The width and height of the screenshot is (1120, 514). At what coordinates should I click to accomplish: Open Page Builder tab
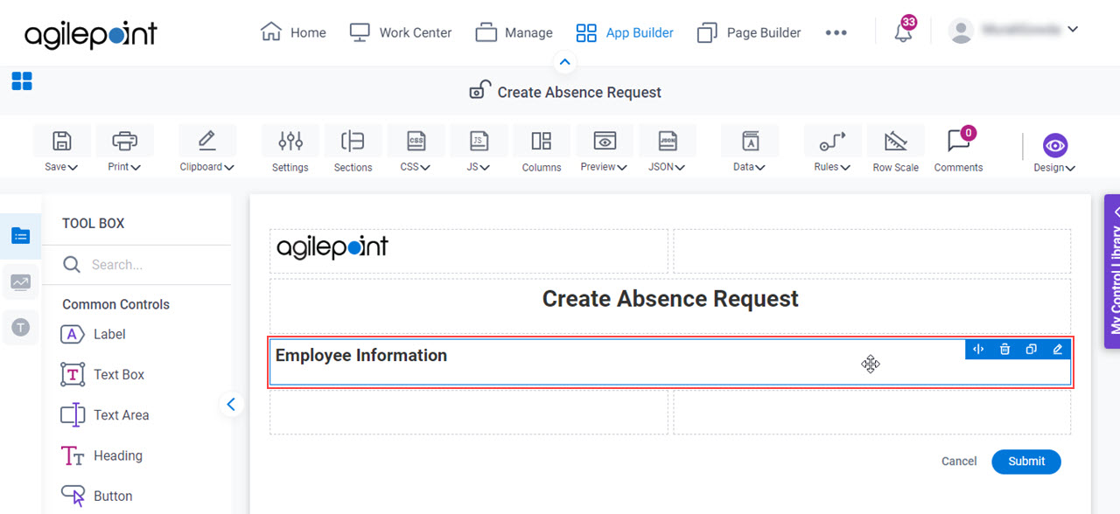click(x=748, y=32)
